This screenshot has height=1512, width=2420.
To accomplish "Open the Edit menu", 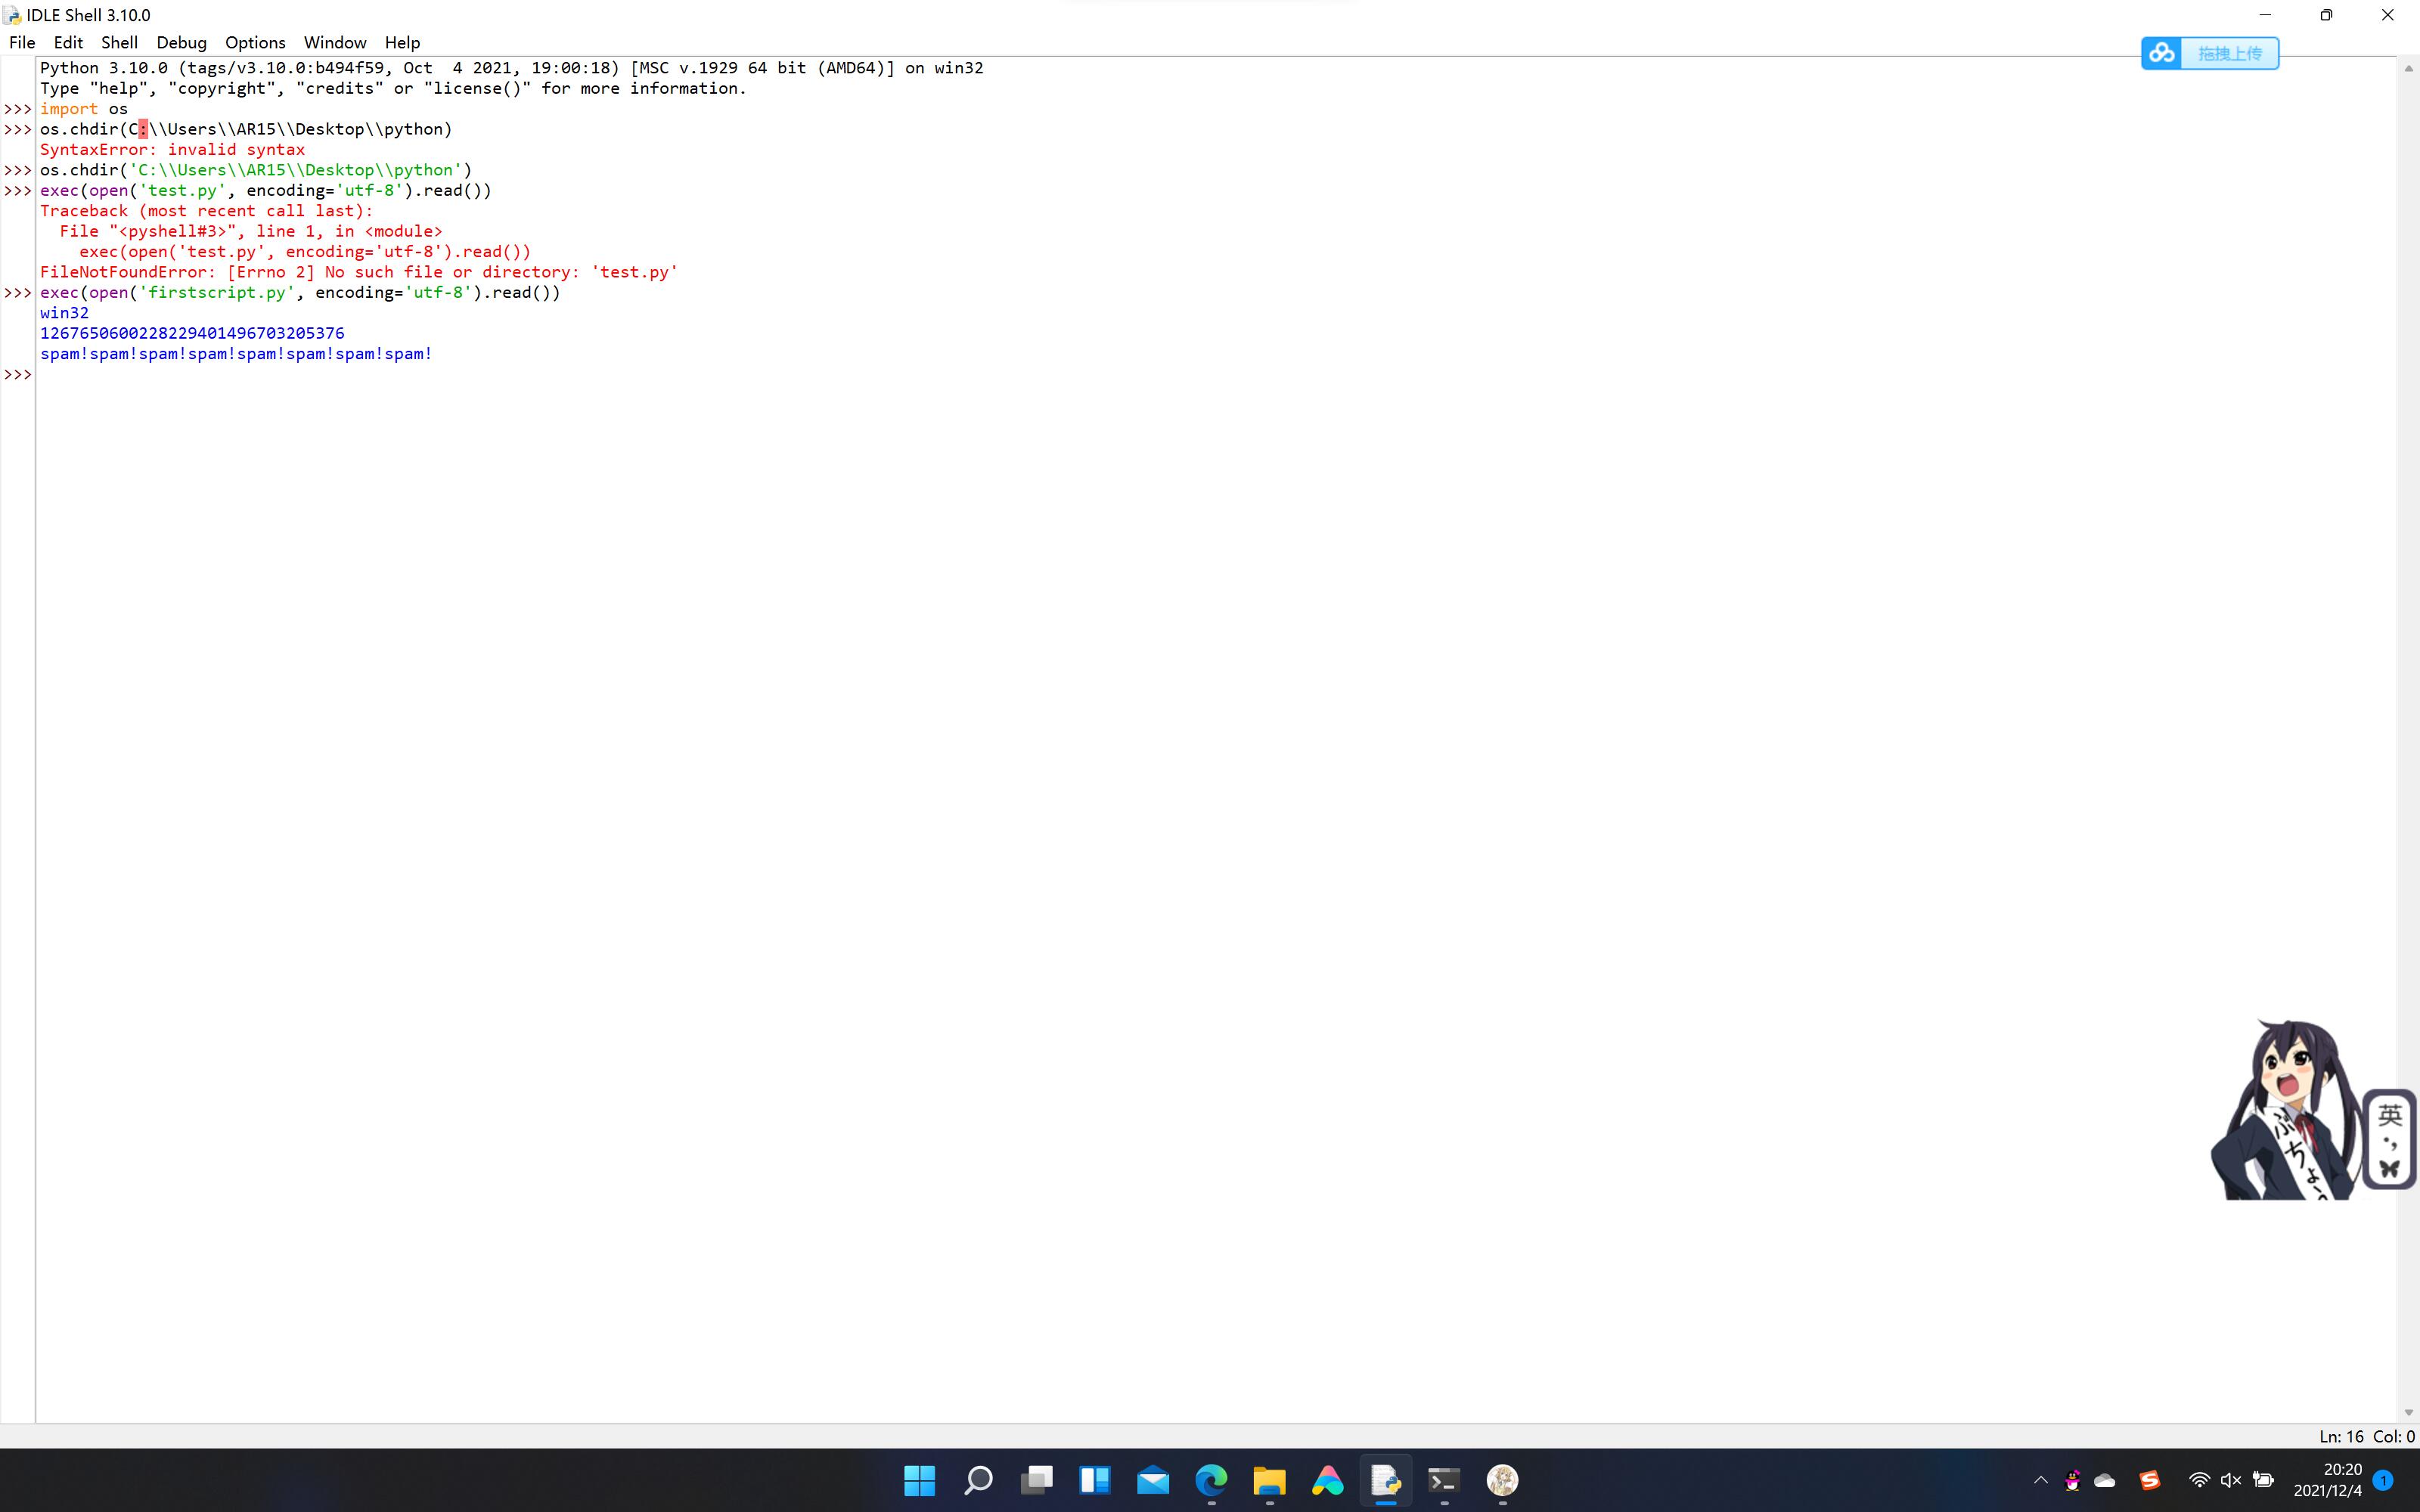I will pos(68,42).
